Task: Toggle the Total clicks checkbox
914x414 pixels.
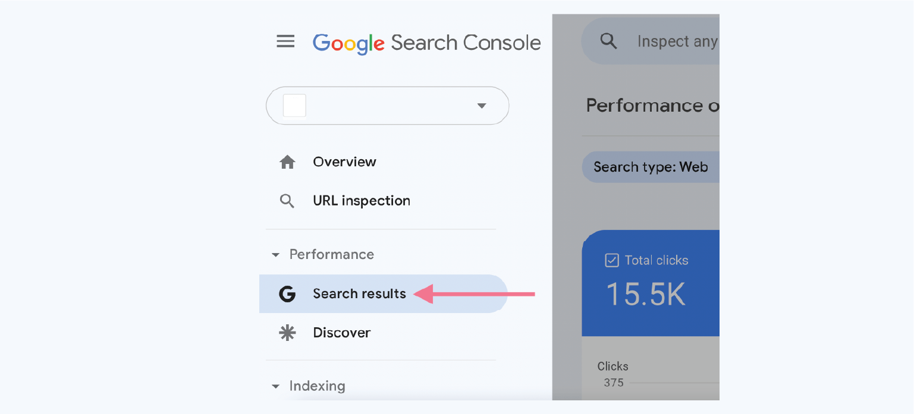Action: [x=611, y=260]
